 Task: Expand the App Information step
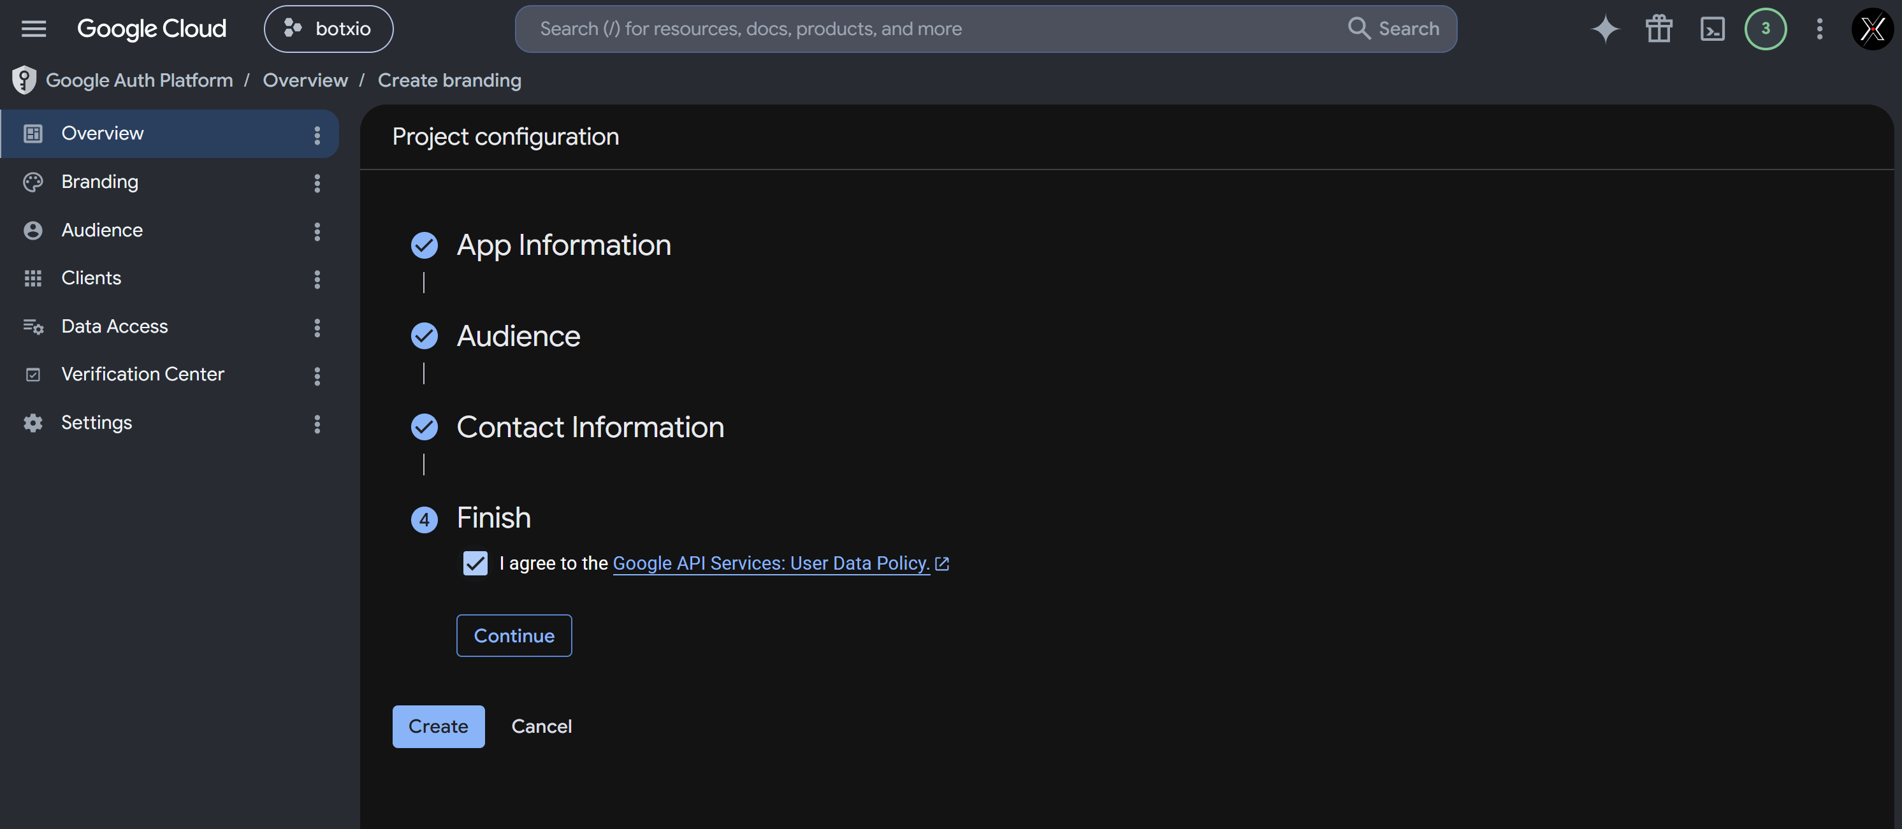point(564,245)
